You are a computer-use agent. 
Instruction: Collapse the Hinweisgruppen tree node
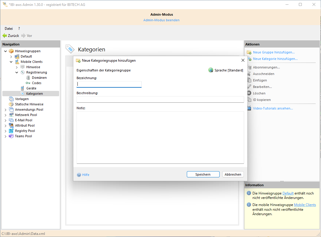pyautogui.click(x=5, y=51)
